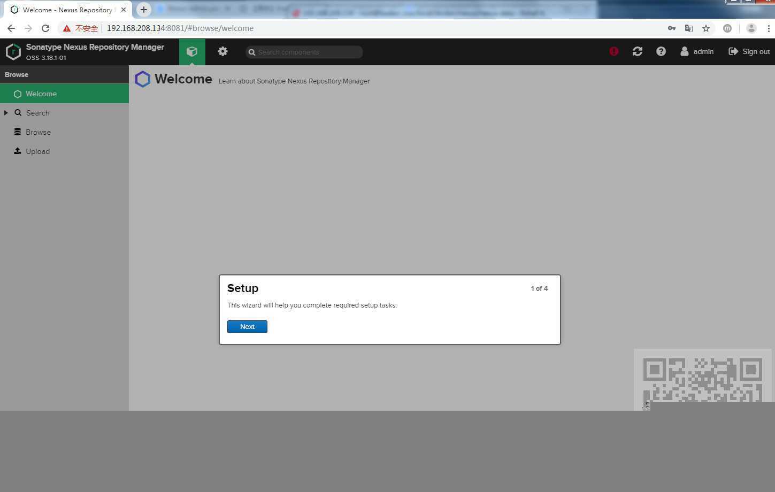Click the Setup dialog title
Viewport: 775px width, 492px height.
243,288
